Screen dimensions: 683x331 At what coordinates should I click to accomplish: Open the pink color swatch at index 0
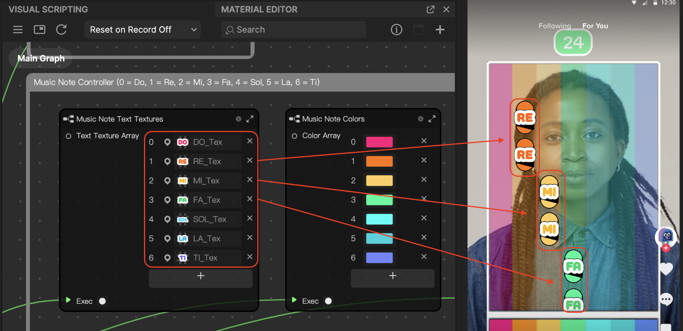(379, 142)
